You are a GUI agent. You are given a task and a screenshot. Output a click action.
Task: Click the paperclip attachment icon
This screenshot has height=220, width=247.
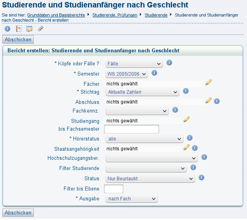[x=40, y=29]
